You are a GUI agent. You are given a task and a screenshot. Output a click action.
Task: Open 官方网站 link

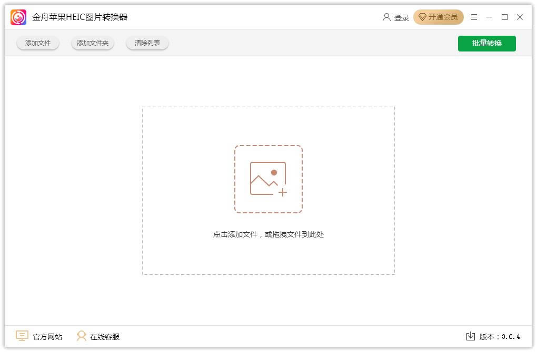tap(47, 337)
